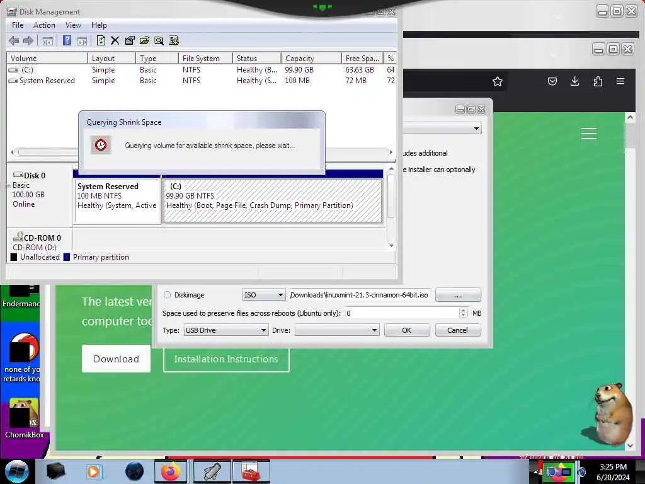Click the Open folder toolbar icon
The height and width of the screenshot is (484, 645).
[x=144, y=40]
